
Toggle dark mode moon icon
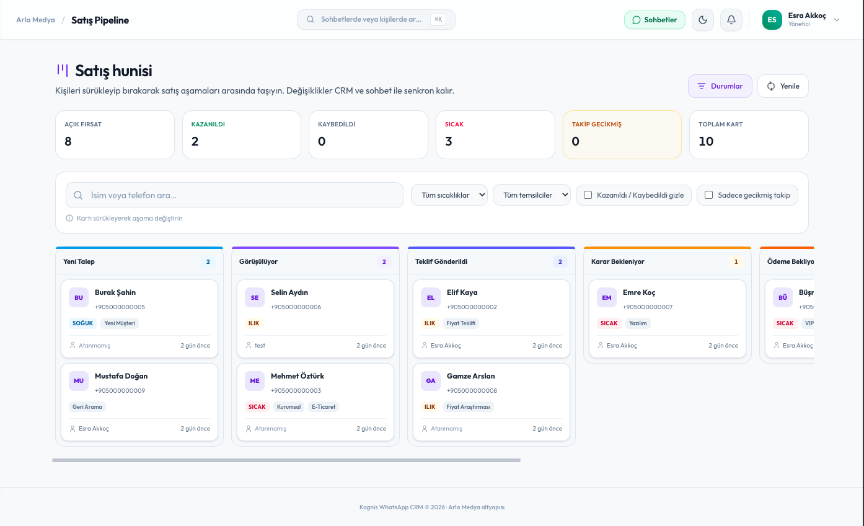(x=703, y=20)
